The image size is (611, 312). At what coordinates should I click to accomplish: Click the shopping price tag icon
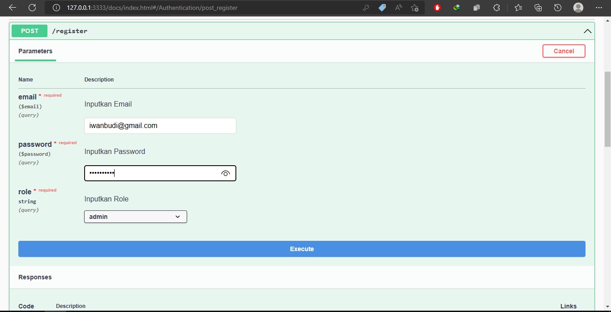coord(382,8)
